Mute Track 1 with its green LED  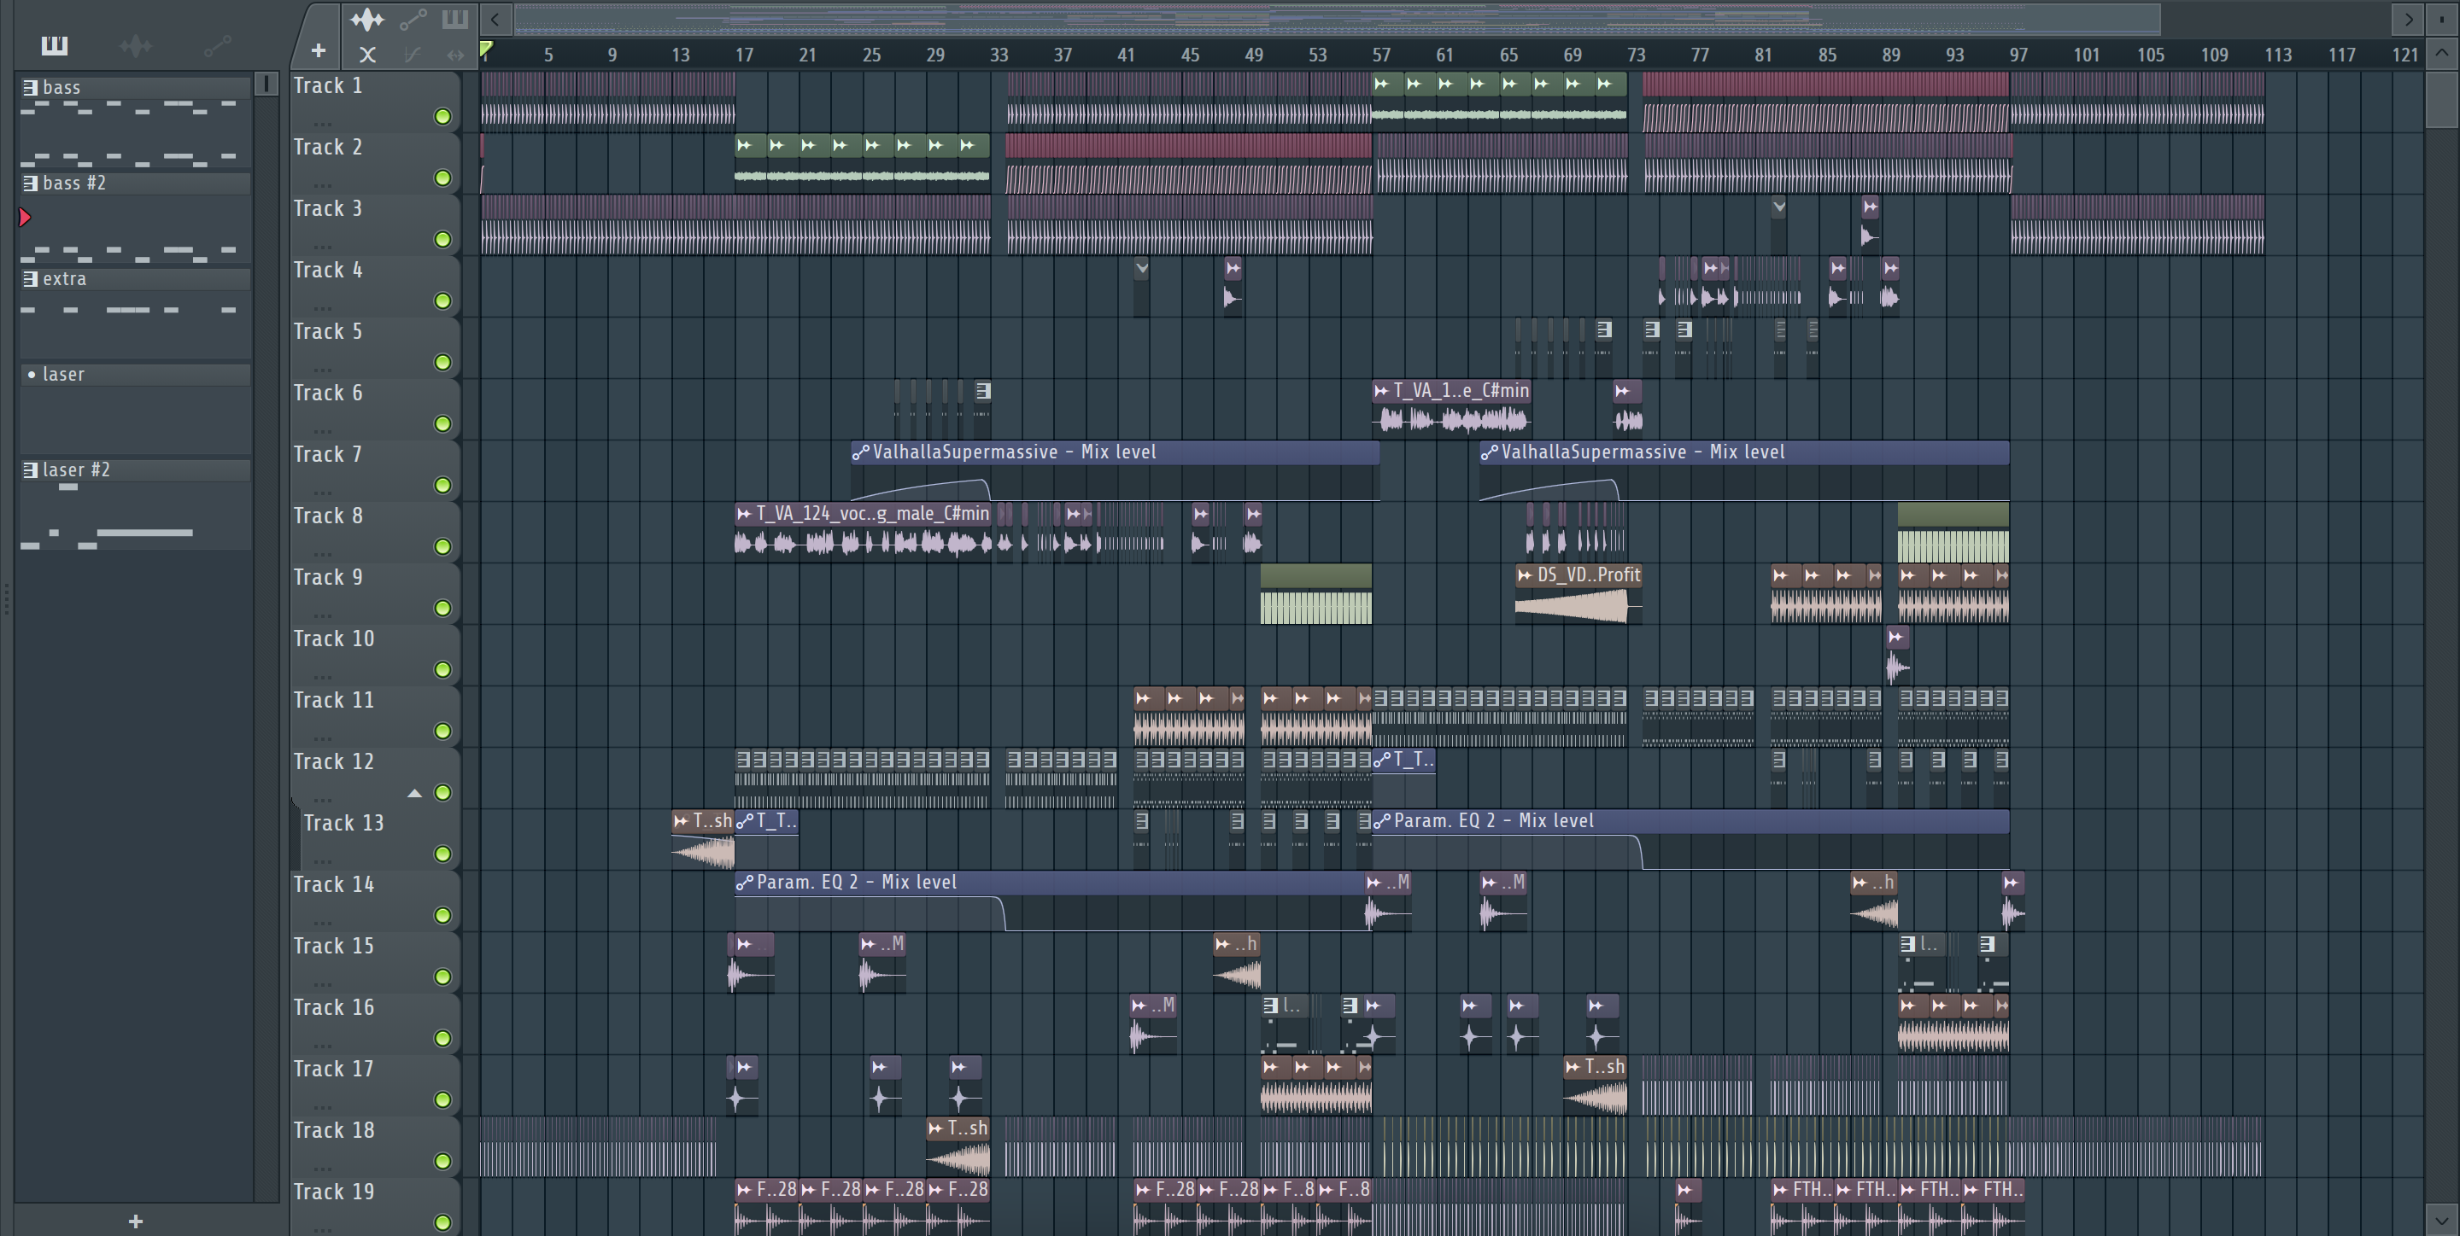(442, 116)
